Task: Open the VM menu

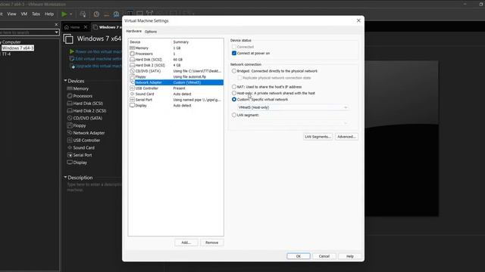Action: pos(23,14)
